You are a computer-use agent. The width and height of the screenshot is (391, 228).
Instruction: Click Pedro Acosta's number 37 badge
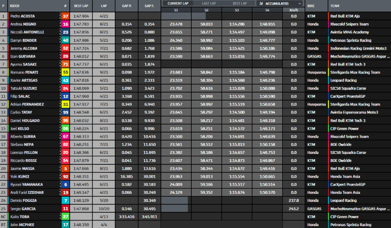(65, 16)
